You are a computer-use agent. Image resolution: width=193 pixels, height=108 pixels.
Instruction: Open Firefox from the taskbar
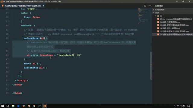tap(24, 106)
